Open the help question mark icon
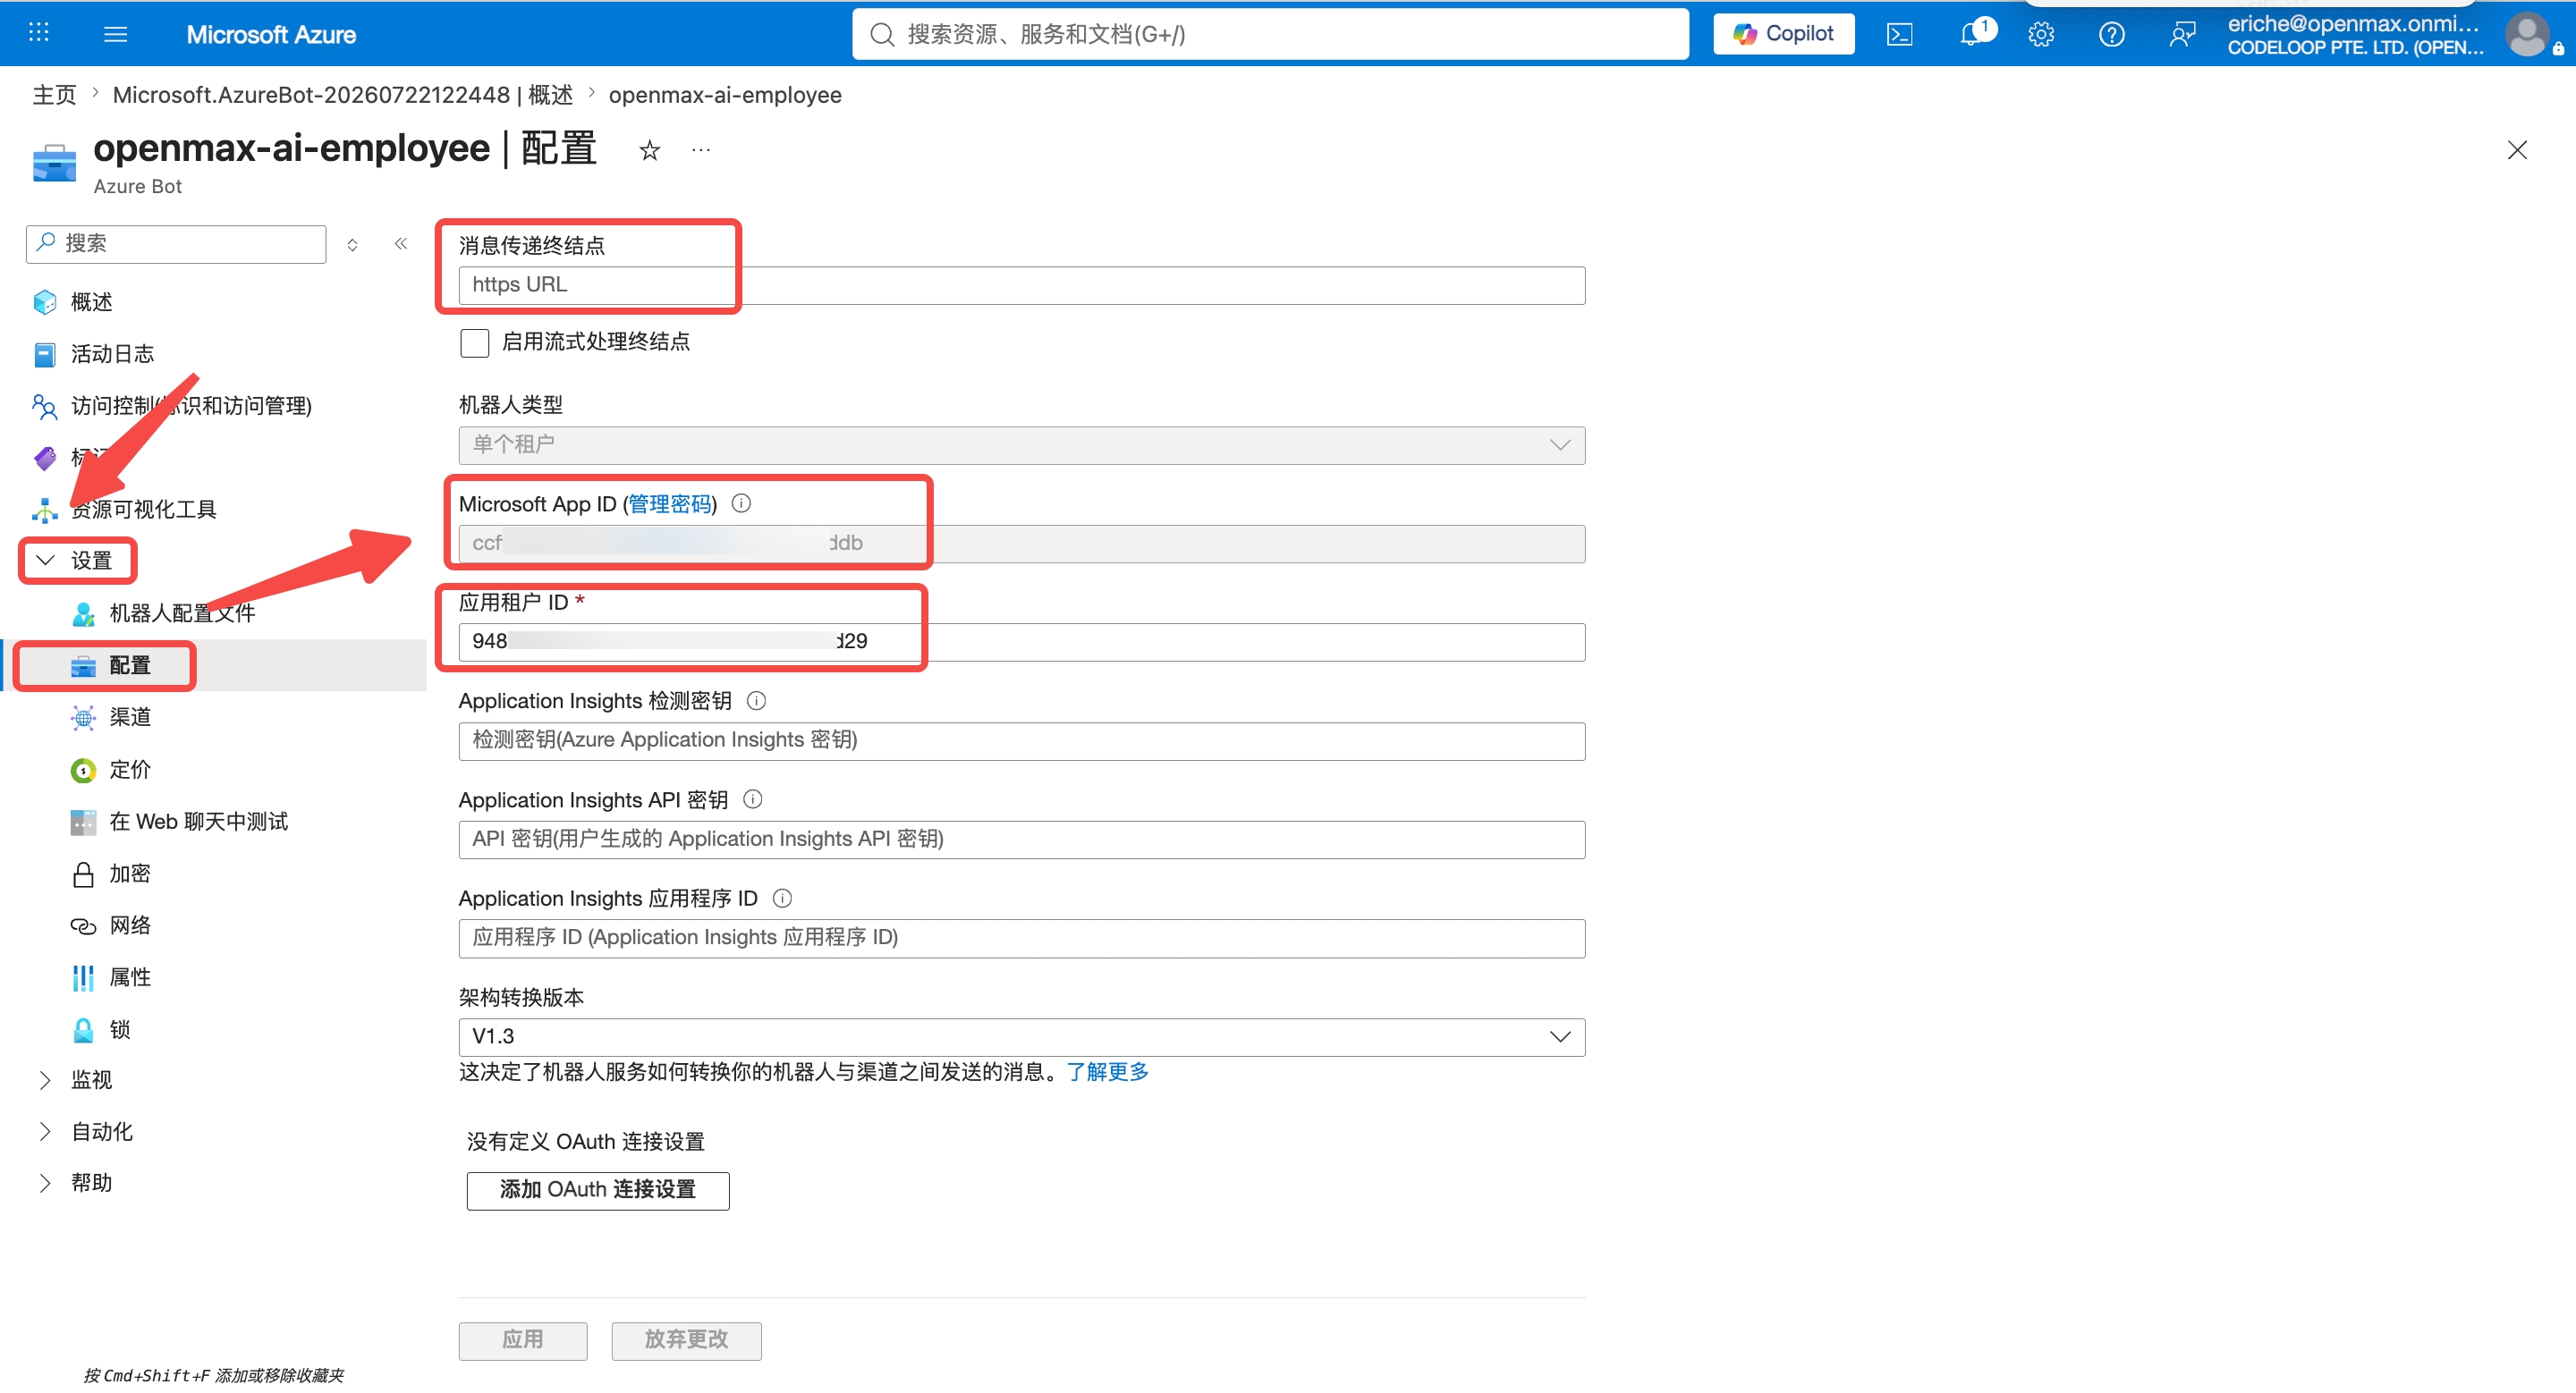Image resolution: width=2576 pixels, height=1393 pixels. (x=2111, y=35)
